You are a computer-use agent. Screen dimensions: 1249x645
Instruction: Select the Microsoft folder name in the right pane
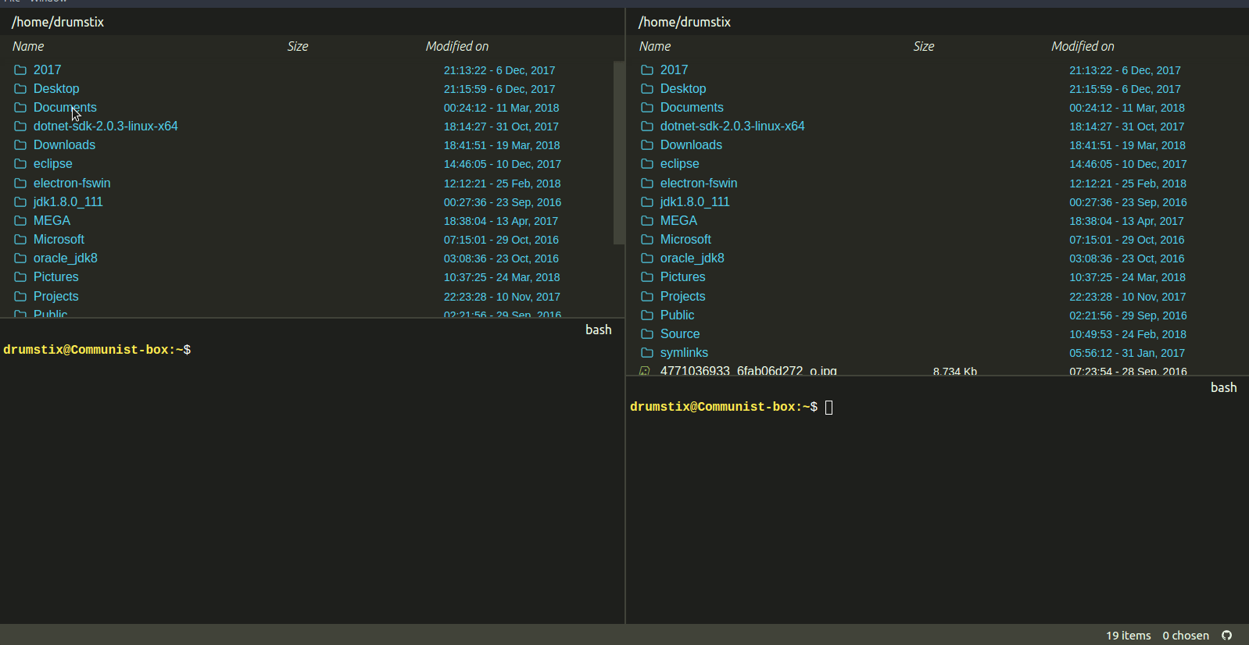click(x=685, y=240)
